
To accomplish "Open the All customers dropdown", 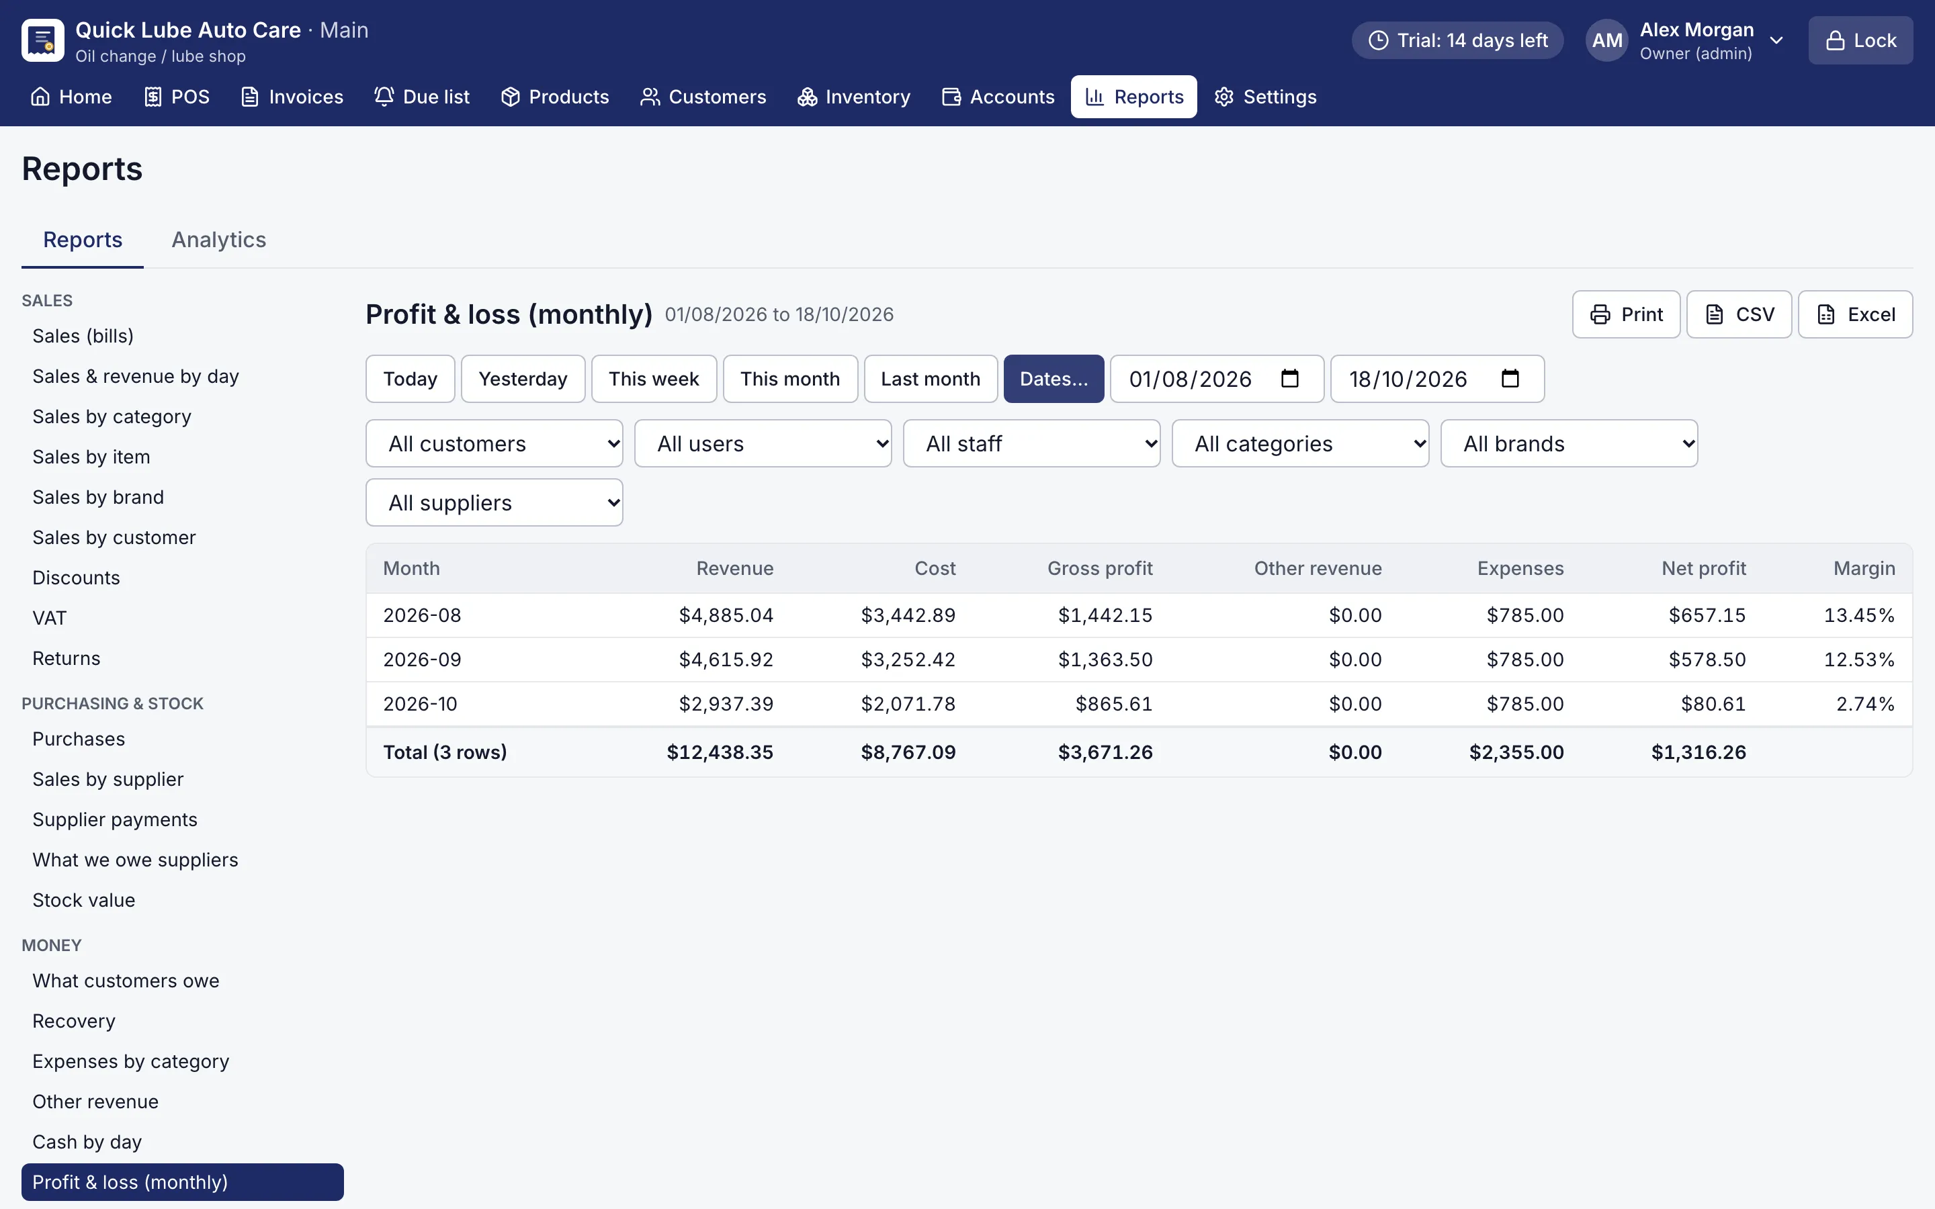I will (x=494, y=443).
